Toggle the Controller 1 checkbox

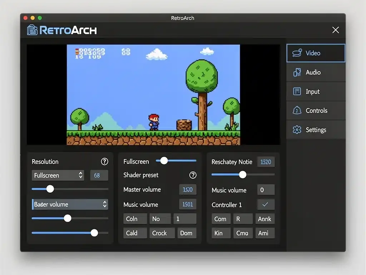(266, 204)
